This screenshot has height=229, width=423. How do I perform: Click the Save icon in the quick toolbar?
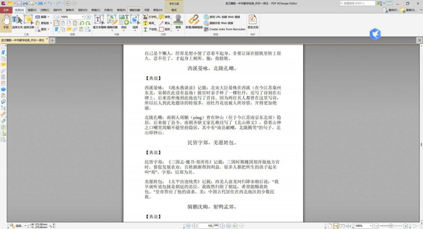tap(19, 3)
